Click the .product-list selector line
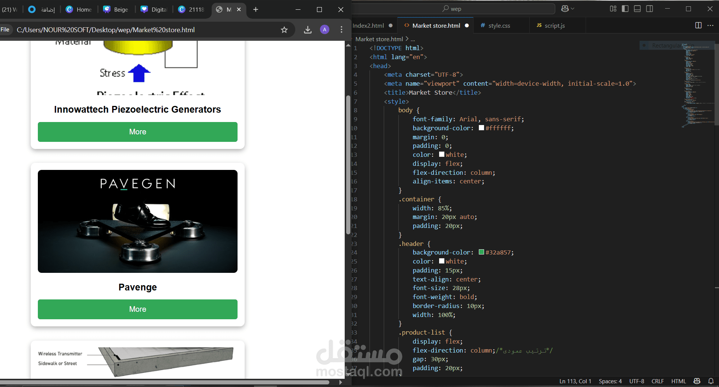 tap(422, 332)
